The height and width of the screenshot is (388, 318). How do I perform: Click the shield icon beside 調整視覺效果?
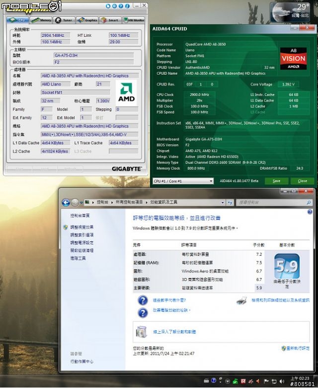tap(66, 227)
